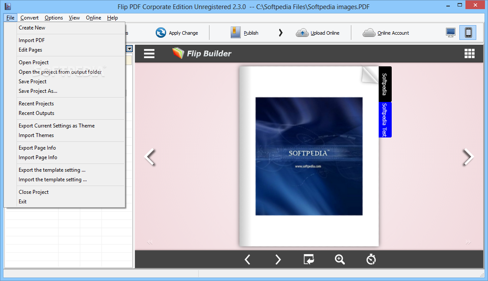Viewport: 488px width, 281px height.
Task: Open the Online menu
Action: tap(93, 18)
